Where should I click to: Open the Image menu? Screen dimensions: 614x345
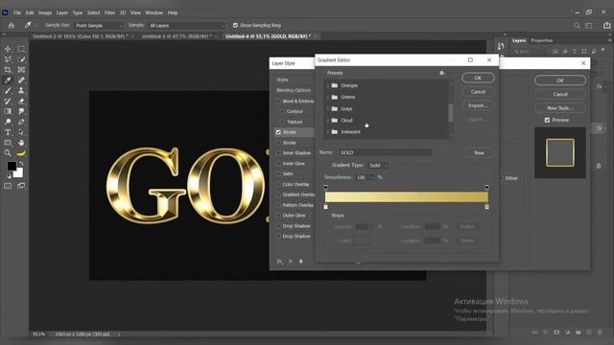click(45, 12)
